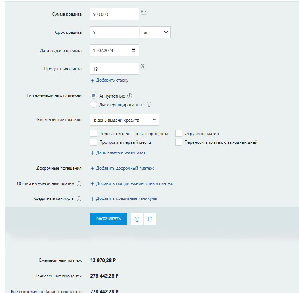This screenshot has width=299, height=293.
Task: Select accrued interest value 278 442,28 ₽
Action: tap(104, 276)
